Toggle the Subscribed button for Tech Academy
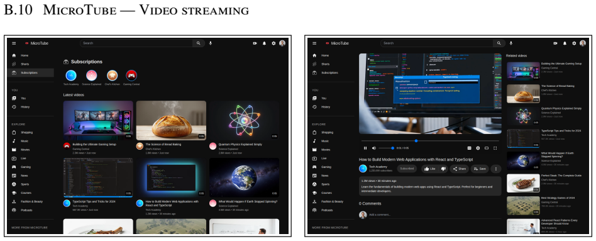 [x=407, y=169]
